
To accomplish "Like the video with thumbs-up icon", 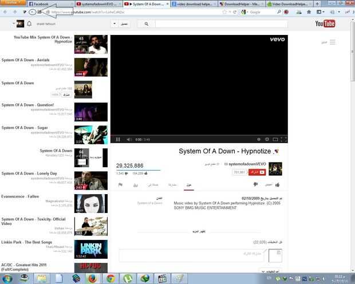I will [278, 185].
